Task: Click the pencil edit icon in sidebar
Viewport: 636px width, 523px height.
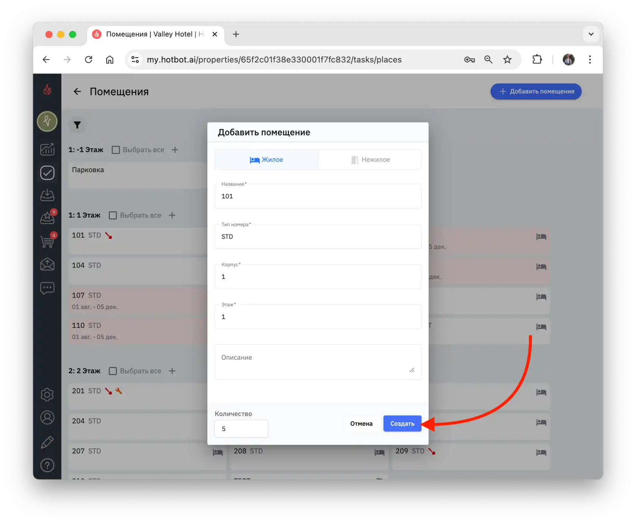Action: tap(47, 442)
